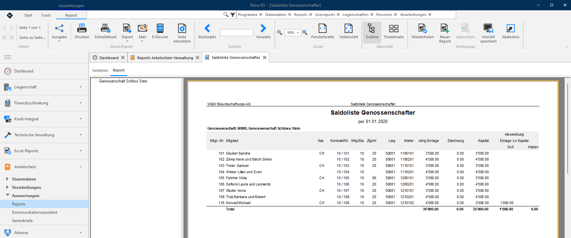Toggle the sidebar hamburger menu
This screenshot has height=238, width=571.
[8, 57]
